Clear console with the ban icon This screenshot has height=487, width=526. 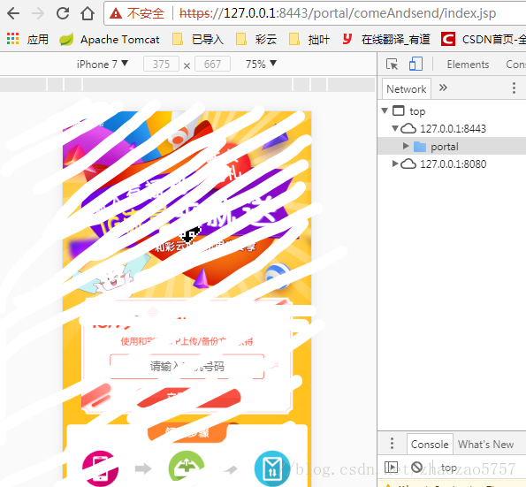coord(416,467)
